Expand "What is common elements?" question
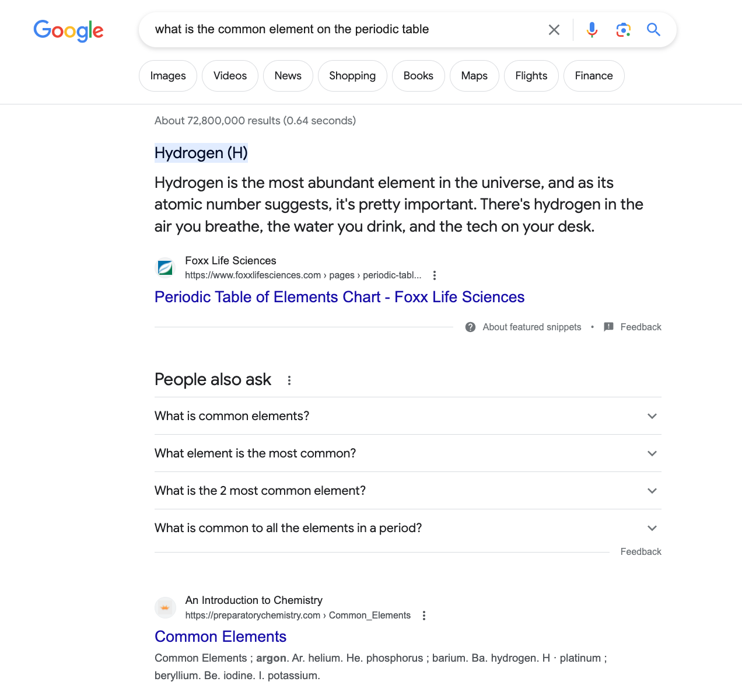Screen dimensions: 742x692 (408, 416)
